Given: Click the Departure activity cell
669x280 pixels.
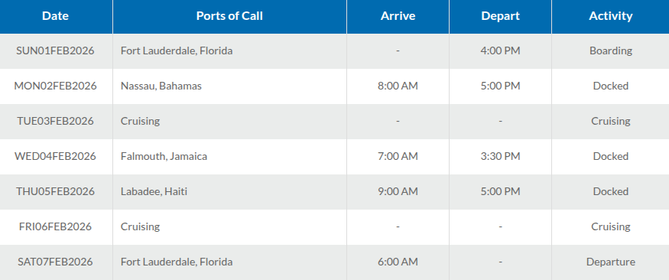Looking at the screenshot, I should coord(611,262).
